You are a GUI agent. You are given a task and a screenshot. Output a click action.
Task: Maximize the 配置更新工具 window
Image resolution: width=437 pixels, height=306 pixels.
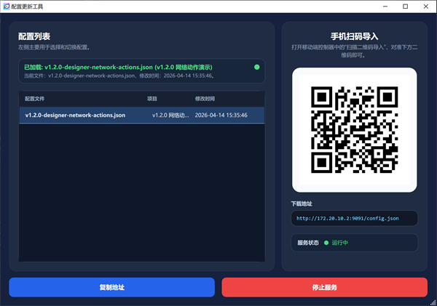click(x=406, y=7)
